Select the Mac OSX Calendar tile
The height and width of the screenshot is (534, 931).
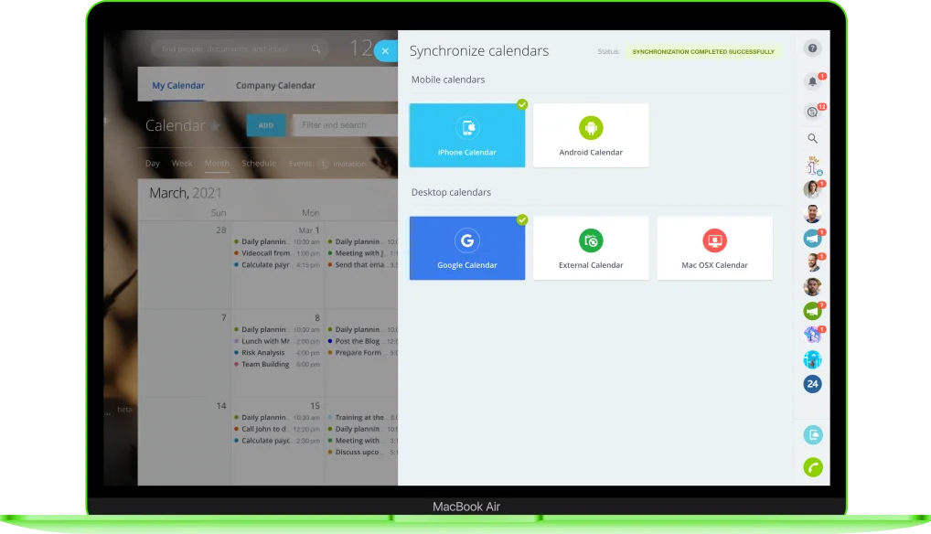pos(714,248)
